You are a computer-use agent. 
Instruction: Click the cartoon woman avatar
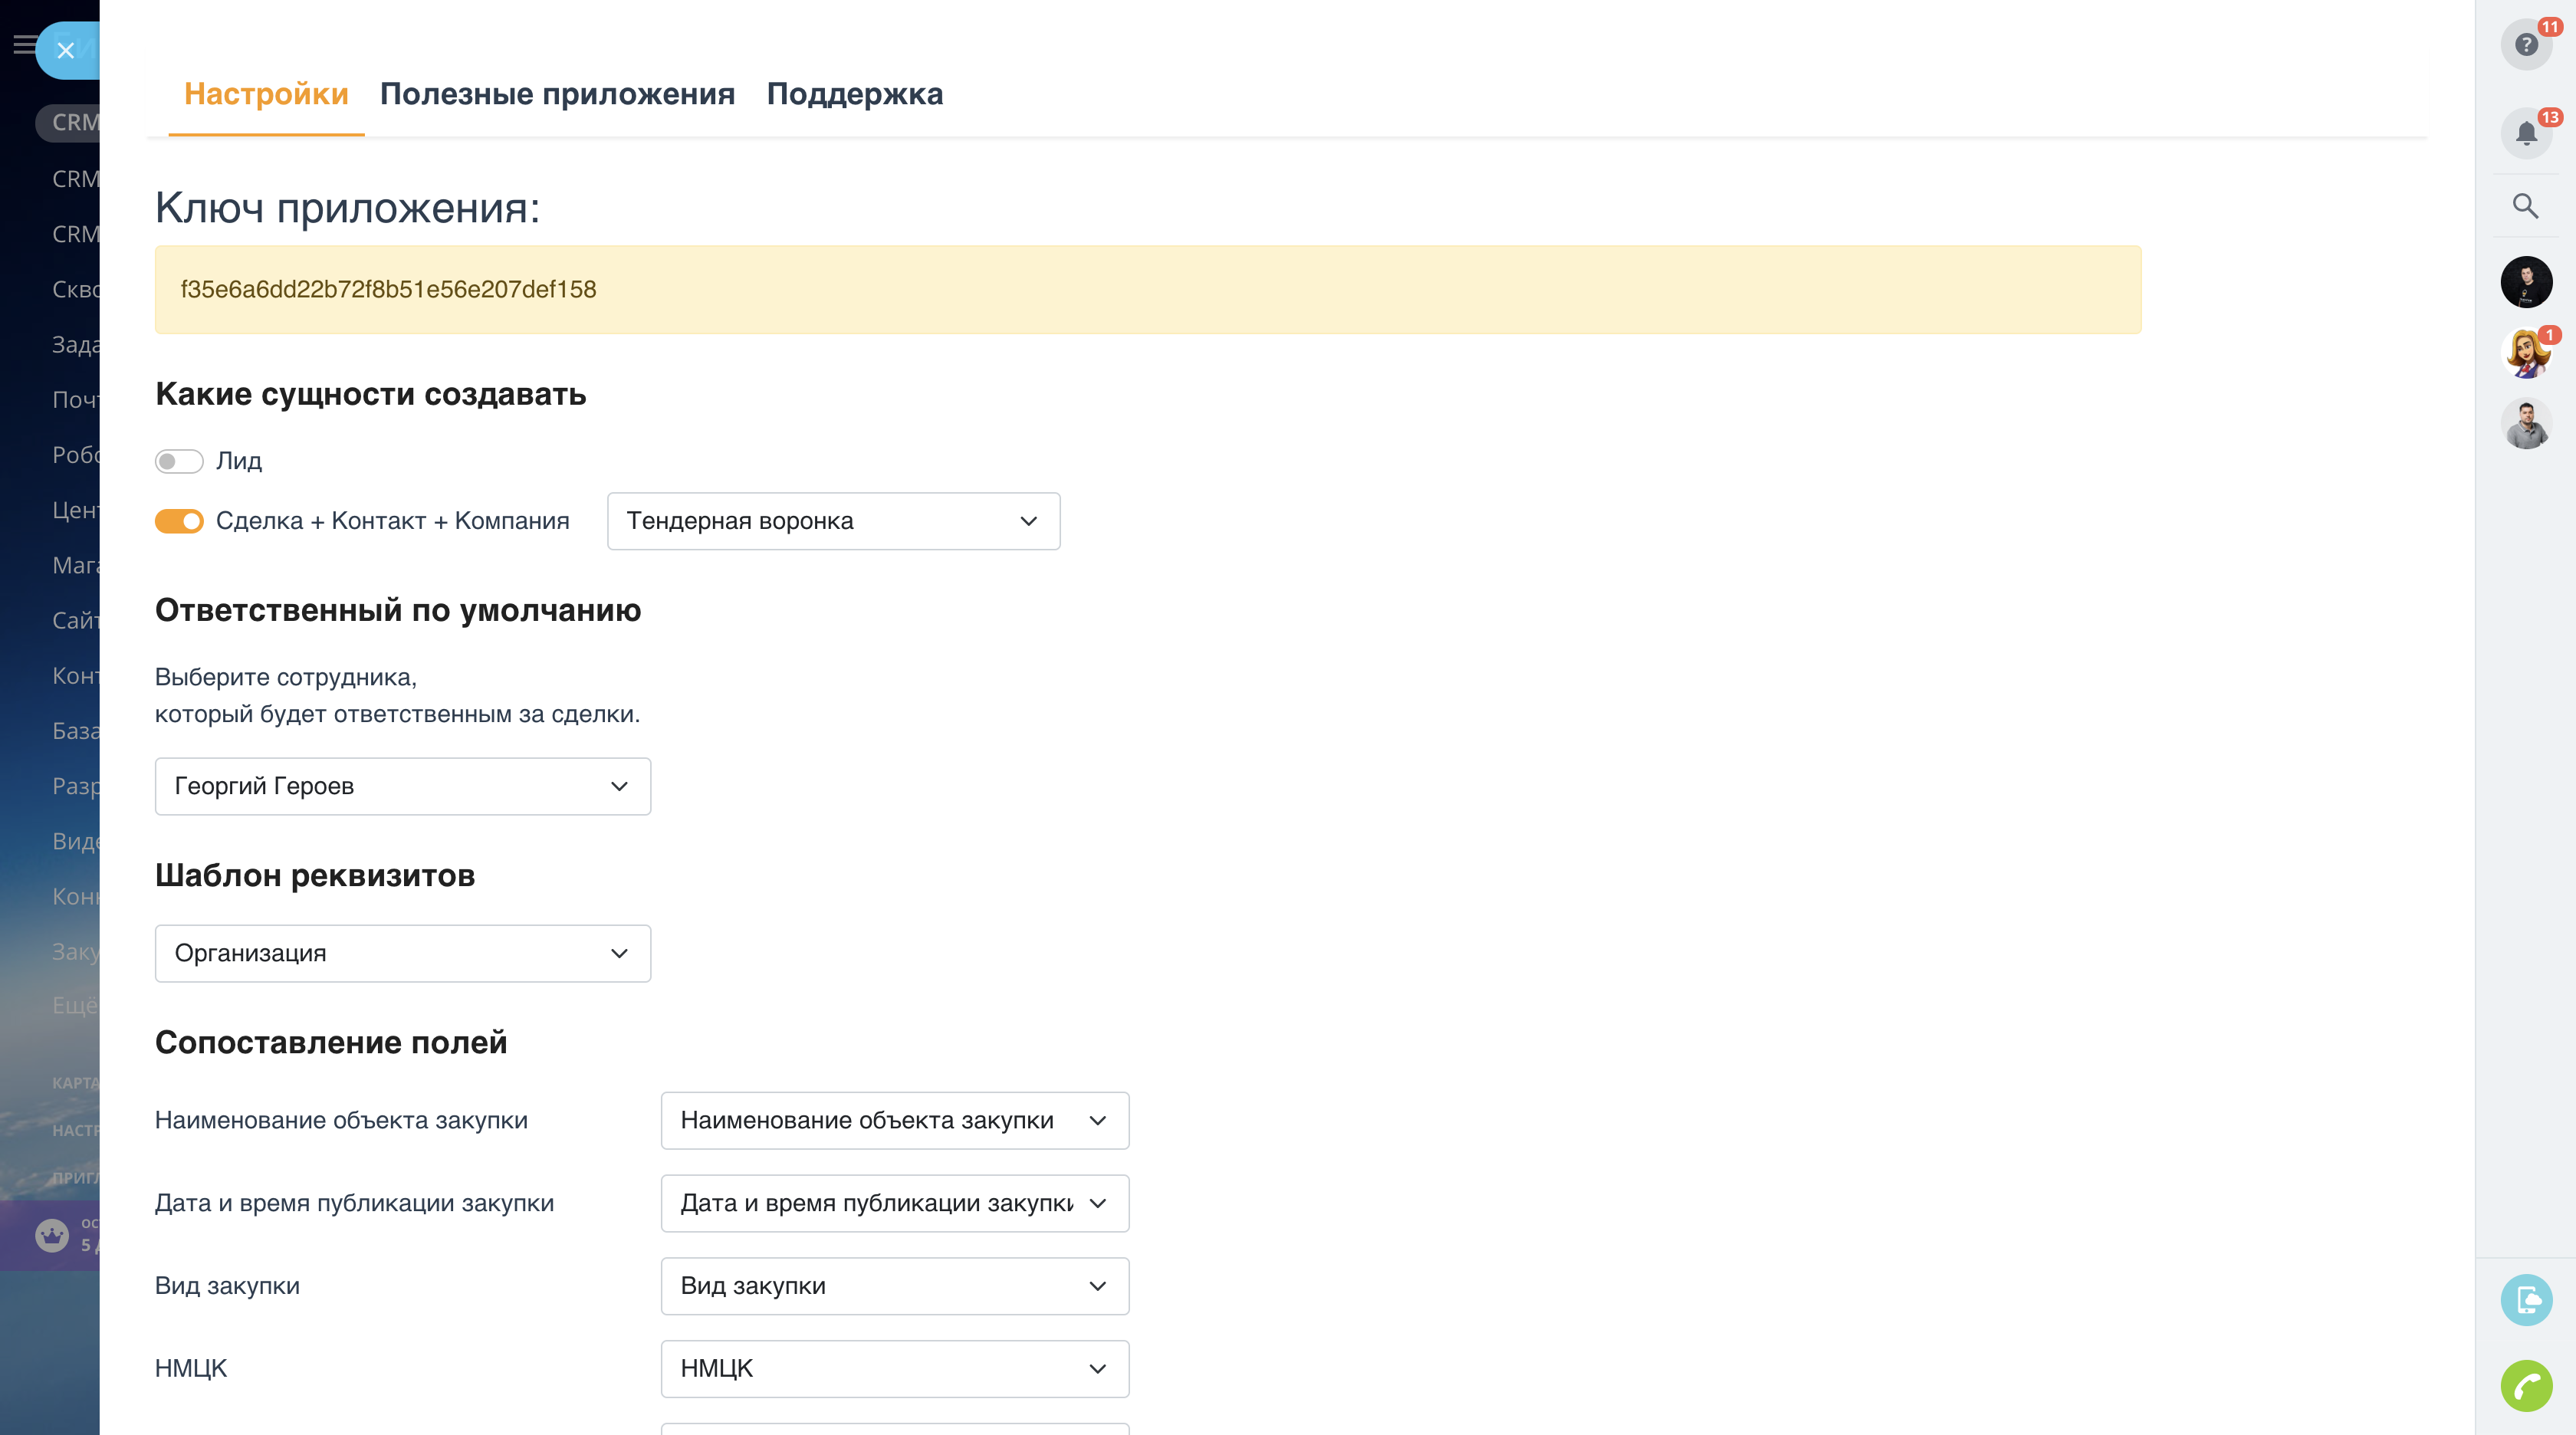[2526, 353]
